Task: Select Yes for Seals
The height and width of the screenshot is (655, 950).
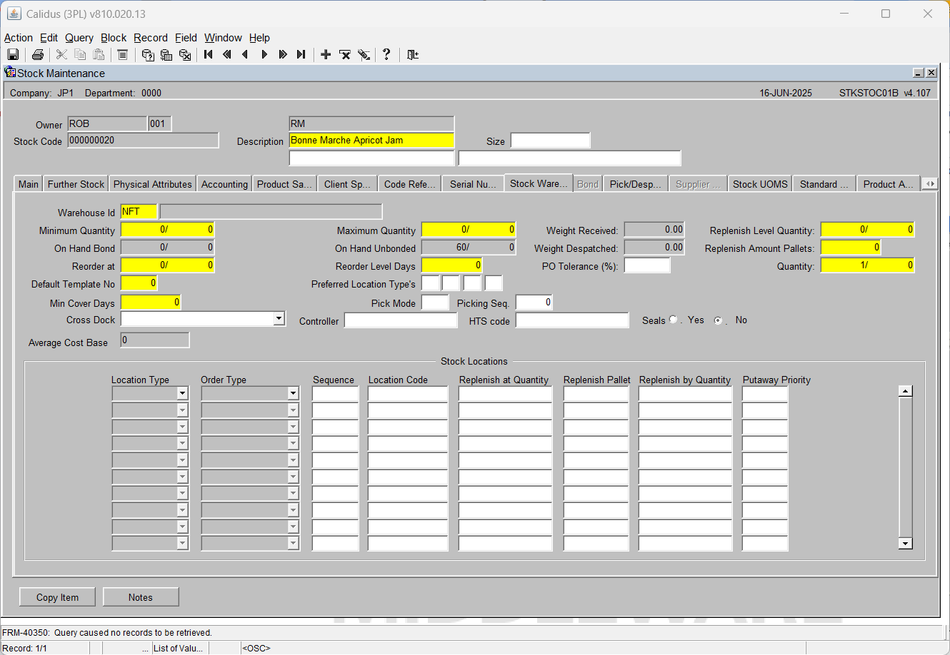Action: tap(673, 320)
